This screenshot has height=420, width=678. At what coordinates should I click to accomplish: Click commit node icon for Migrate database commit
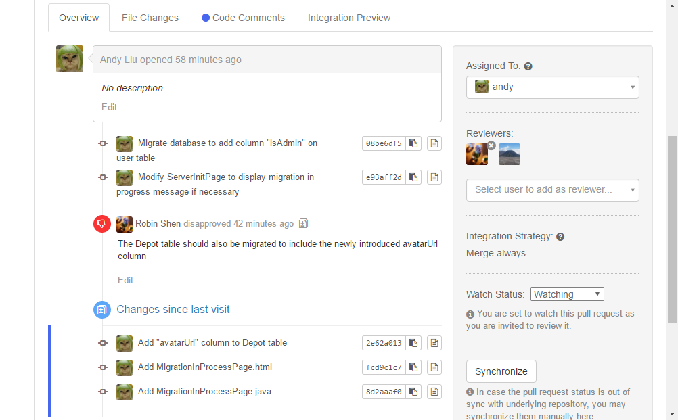(102, 143)
